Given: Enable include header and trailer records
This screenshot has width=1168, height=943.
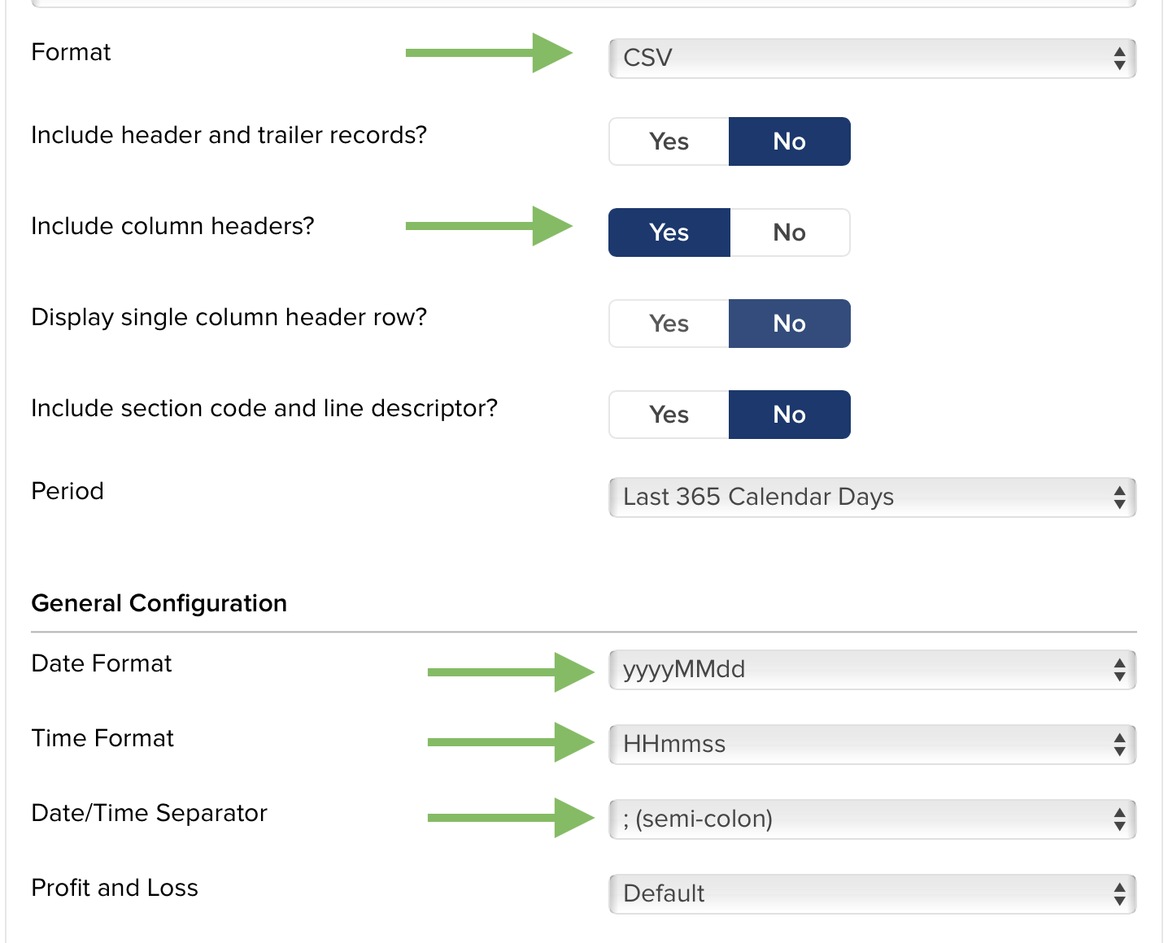Looking at the screenshot, I should [x=668, y=141].
